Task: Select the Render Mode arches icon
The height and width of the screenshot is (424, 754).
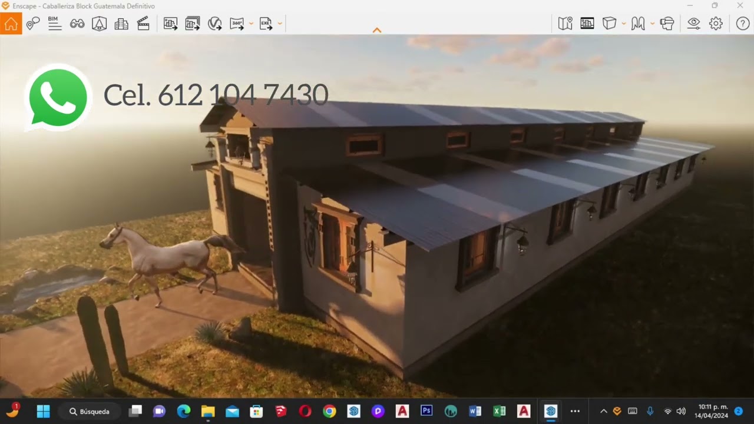Action: [x=638, y=24]
